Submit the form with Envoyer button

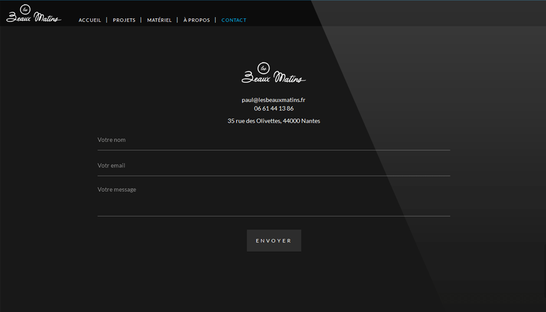pos(274,241)
